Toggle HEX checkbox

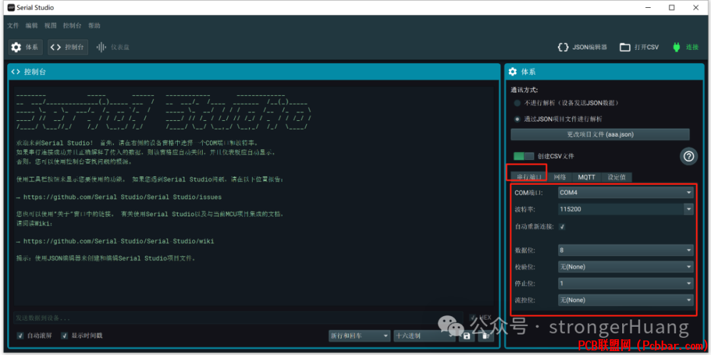coord(473,318)
